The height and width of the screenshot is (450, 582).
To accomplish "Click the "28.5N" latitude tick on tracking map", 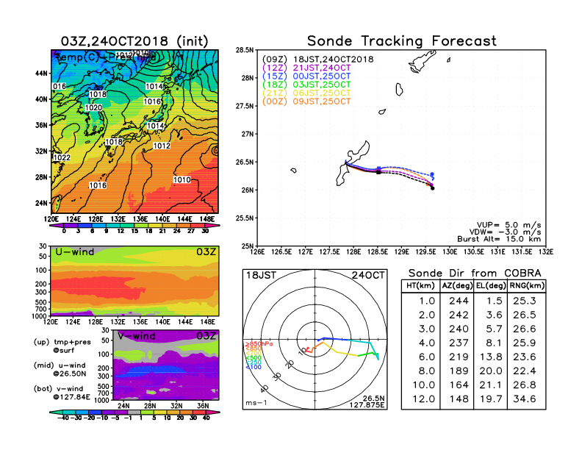I will tap(245, 50).
